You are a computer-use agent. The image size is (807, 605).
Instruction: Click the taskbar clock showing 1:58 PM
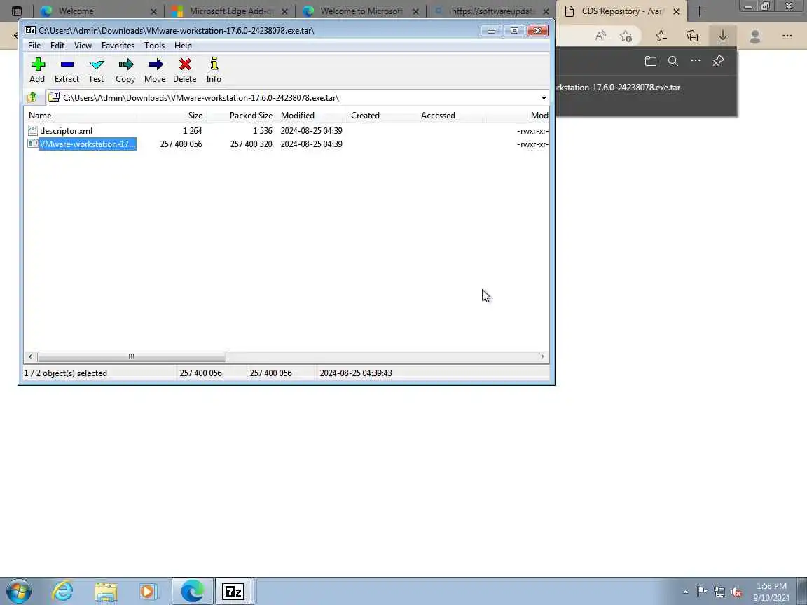click(x=771, y=592)
